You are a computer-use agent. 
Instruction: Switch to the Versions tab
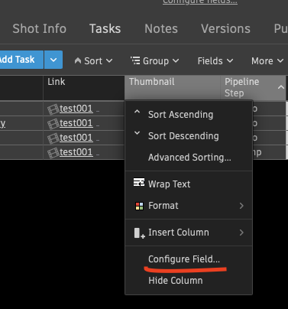click(x=225, y=28)
